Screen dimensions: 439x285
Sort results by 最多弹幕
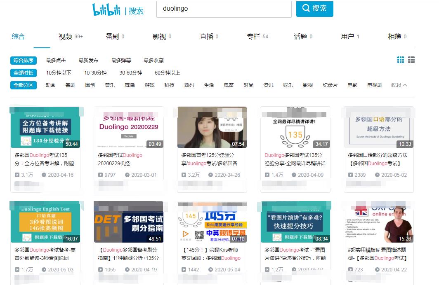[x=121, y=61]
